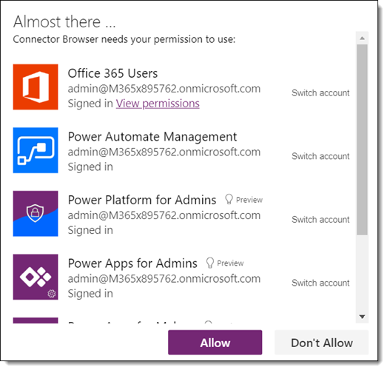Click the admin email under Office 365 Users
Screen dimensions: 387x370
point(164,89)
